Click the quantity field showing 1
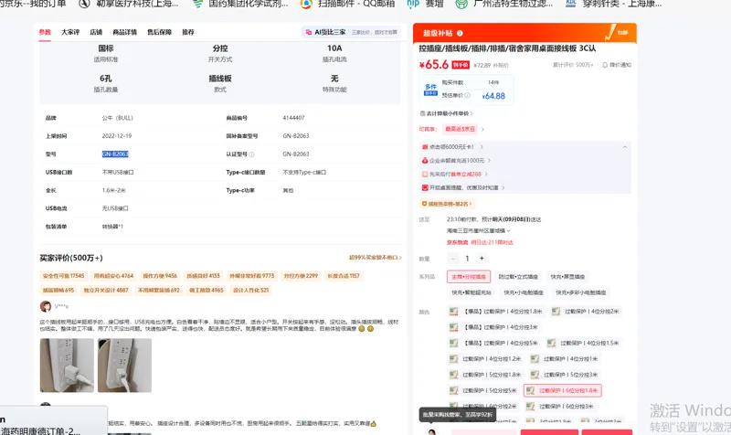731x435 pixels. tap(467, 259)
